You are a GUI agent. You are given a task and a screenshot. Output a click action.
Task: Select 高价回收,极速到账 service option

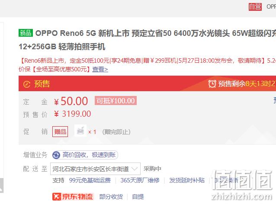[x=85, y=155]
